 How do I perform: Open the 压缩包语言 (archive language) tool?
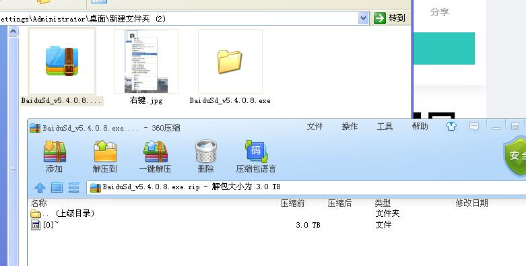(x=256, y=157)
